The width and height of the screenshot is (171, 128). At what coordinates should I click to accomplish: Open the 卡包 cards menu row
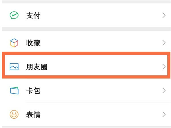(85, 91)
